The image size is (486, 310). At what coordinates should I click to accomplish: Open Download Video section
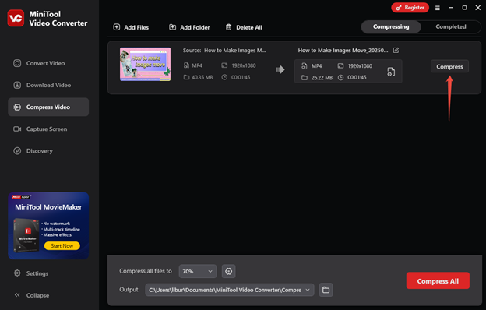click(x=48, y=85)
